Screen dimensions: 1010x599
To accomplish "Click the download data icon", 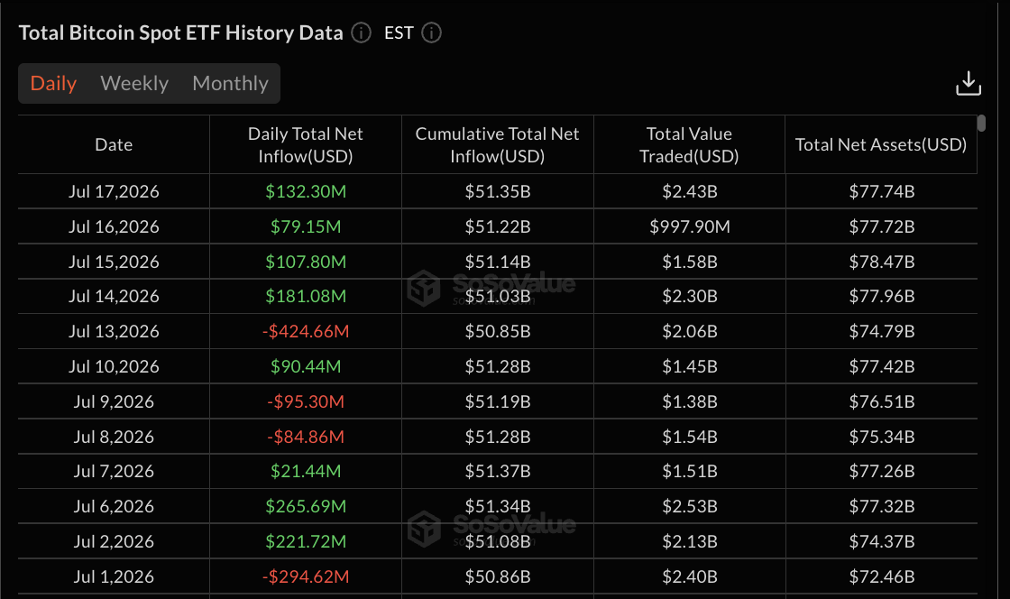I will (969, 84).
